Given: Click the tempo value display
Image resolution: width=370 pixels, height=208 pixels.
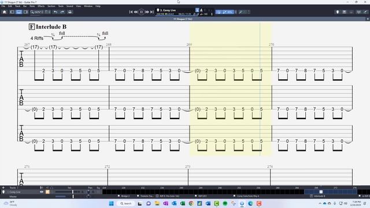Looking at the screenshot, I should [x=204, y=14].
